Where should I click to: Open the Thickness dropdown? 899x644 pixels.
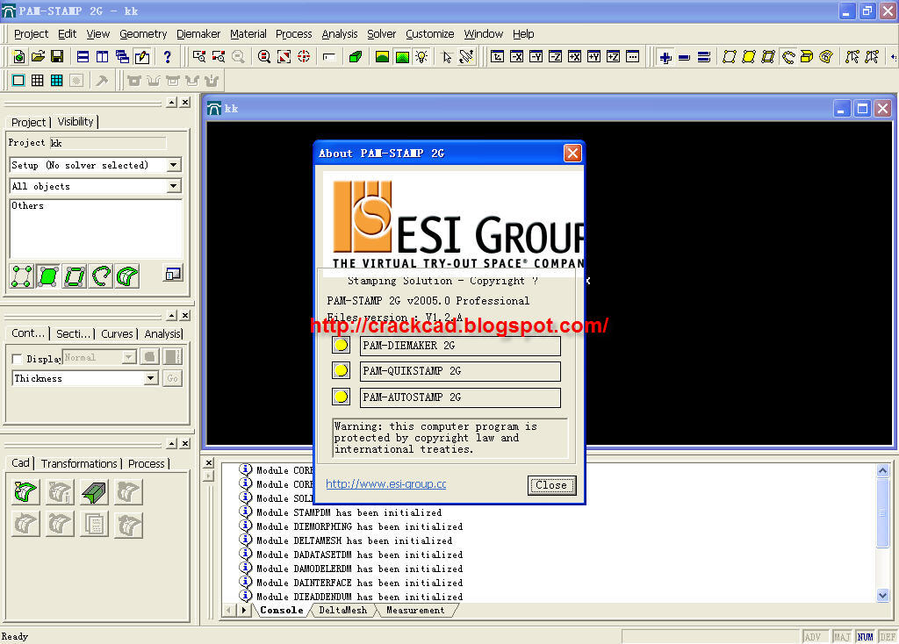[151, 378]
